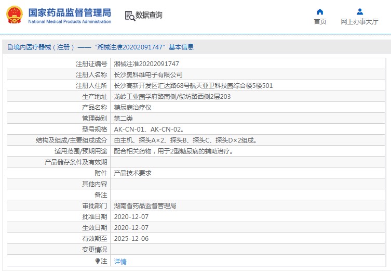Image resolution: width=391 pixels, height=271 pixels.
Task: Click the 适用范围/预期用途 label
Action: 81,151
